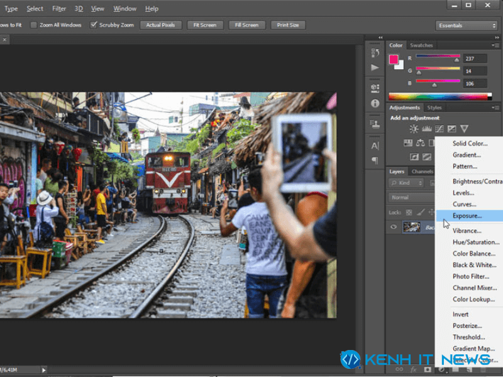Screen dimensions: 503x377
Task: Add a Color Balance scales icon
Action: coord(420,143)
